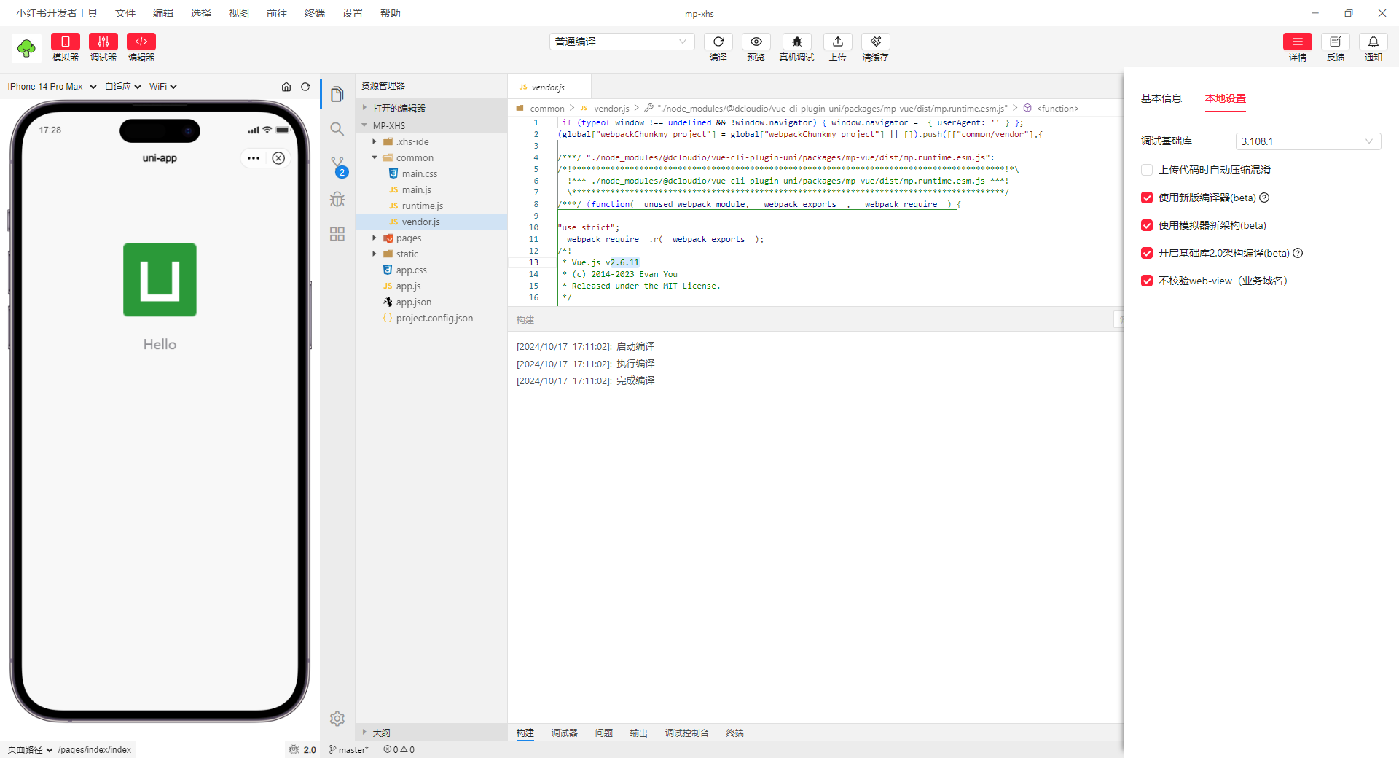Click the compile (编译) refresh icon

(x=718, y=42)
